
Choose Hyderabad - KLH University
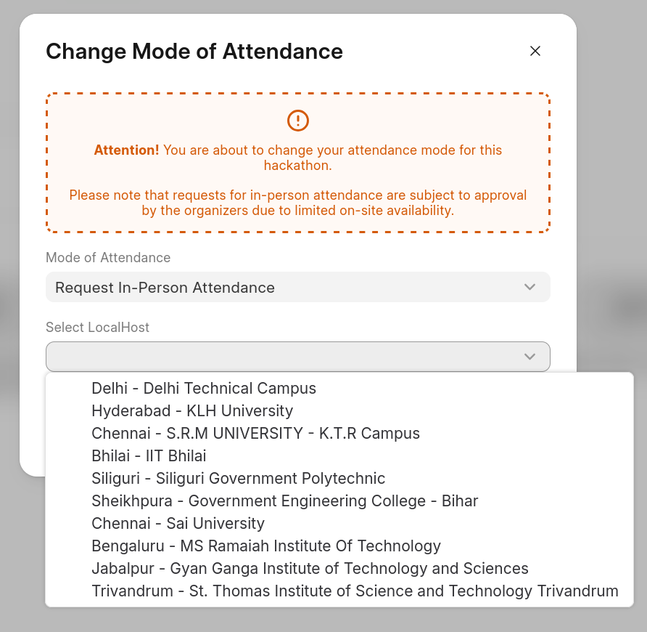(x=192, y=411)
